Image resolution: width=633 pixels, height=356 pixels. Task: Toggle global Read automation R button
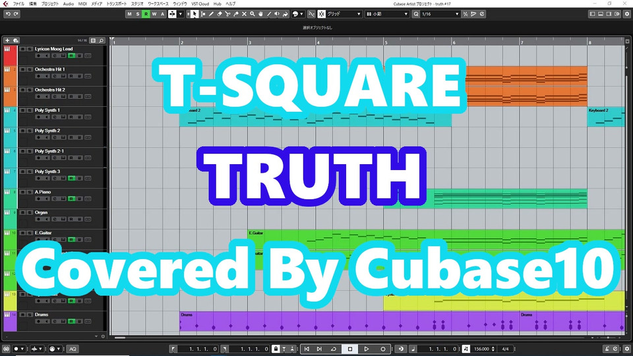click(x=146, y=14)
